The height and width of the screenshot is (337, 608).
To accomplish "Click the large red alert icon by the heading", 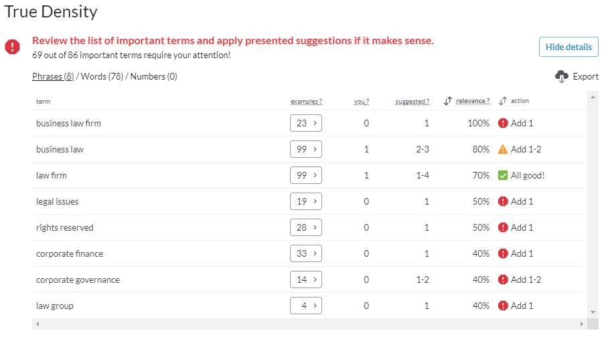I will [13, 47].
